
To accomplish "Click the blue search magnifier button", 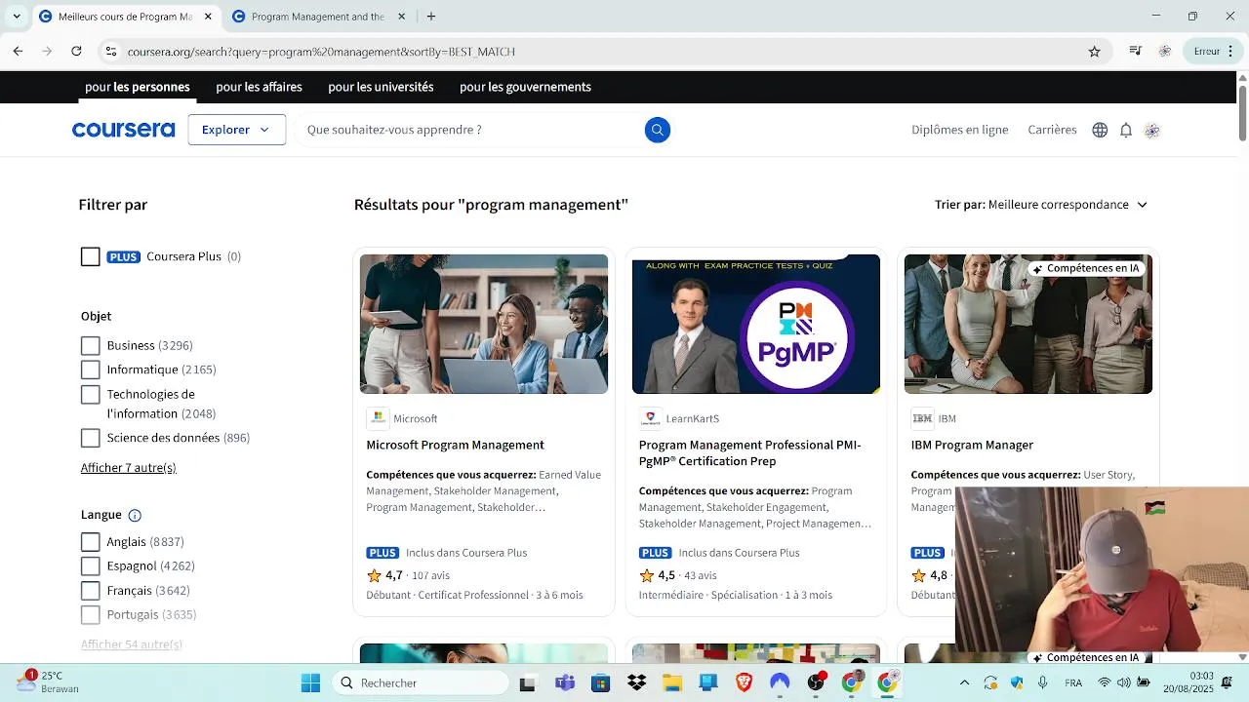I will (658, 130).
